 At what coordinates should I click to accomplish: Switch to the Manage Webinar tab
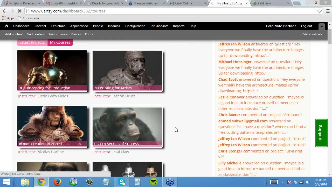[147, 3]
